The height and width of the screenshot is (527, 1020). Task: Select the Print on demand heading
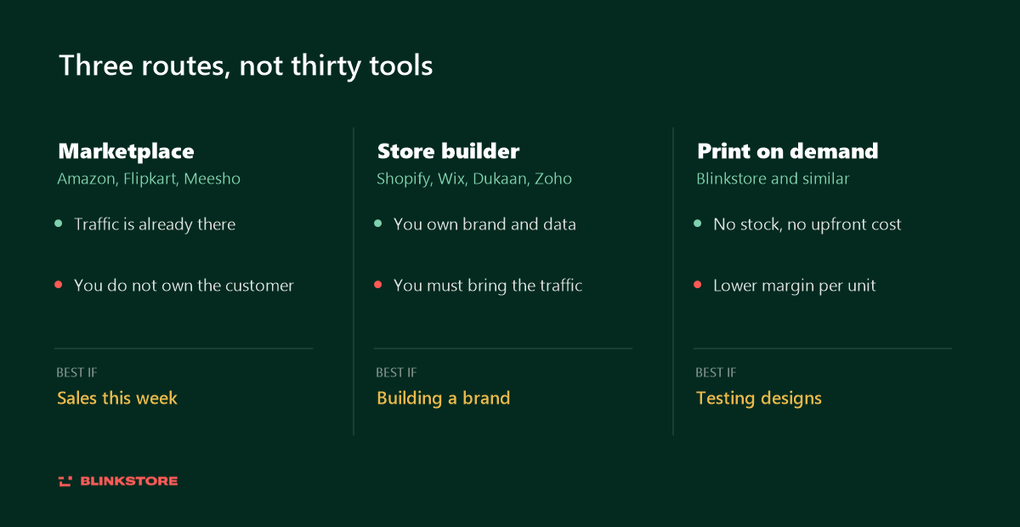click(x=787, y=151)
